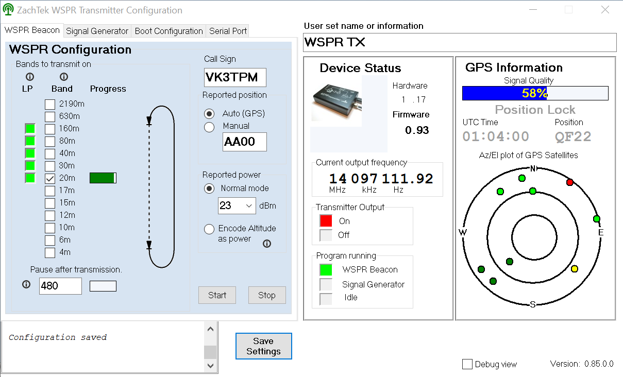Click the Signal Generator program indicator
623x377 pixels.
(326, 284)
